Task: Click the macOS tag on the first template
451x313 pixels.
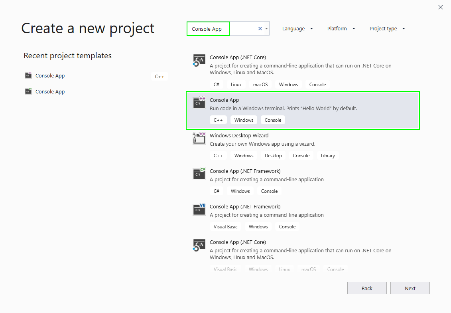Action: (260, 84)
